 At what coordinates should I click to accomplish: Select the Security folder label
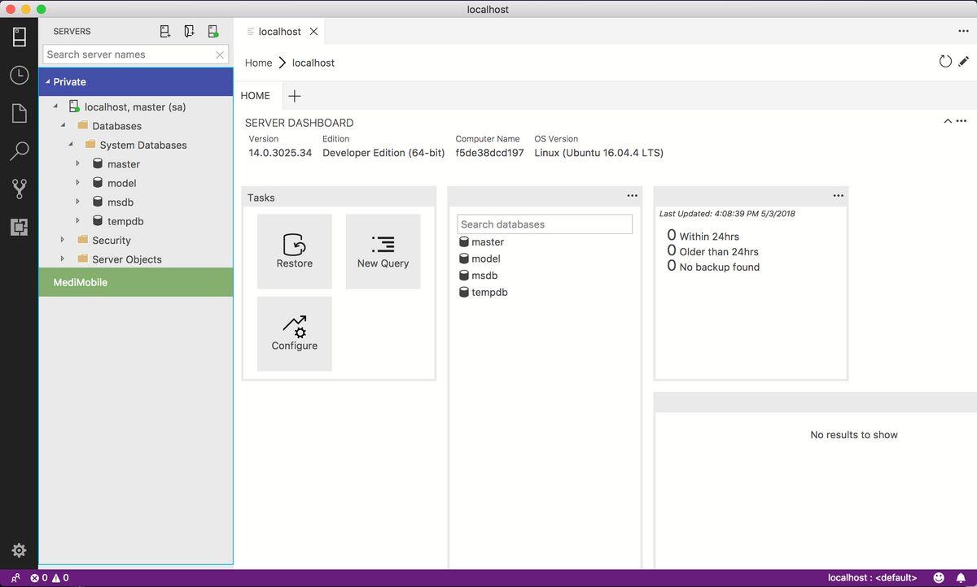pyautogui.click(x=112, y=240)
